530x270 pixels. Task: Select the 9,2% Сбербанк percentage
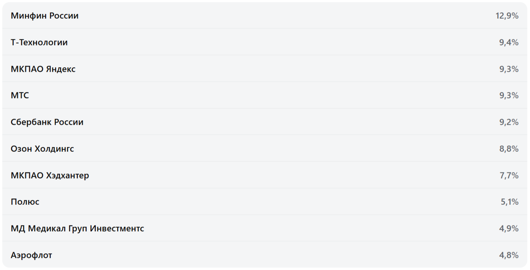click(509, 122)
